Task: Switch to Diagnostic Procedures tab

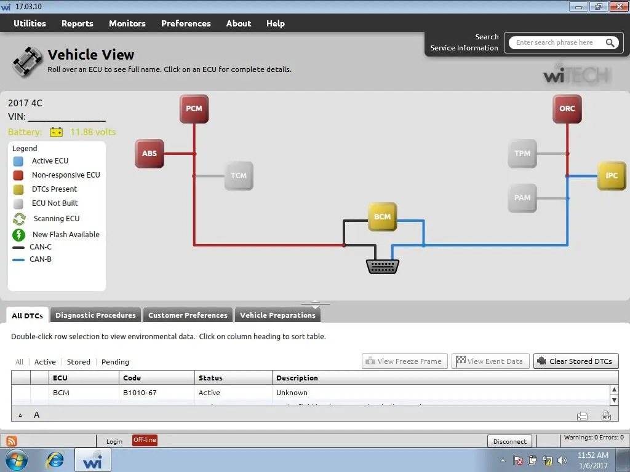Action: [x=95, y=315]
